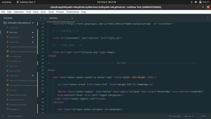
Task: Click line number 19 in the gutter
Action: (43, 24)
